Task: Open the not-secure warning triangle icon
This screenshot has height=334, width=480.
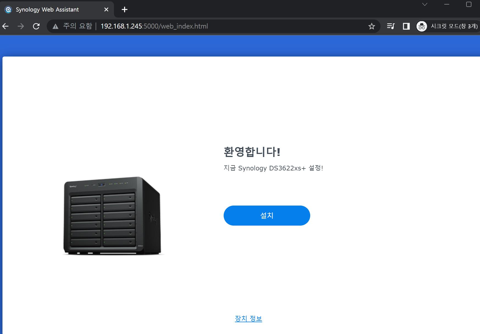Action: [56, 26]
